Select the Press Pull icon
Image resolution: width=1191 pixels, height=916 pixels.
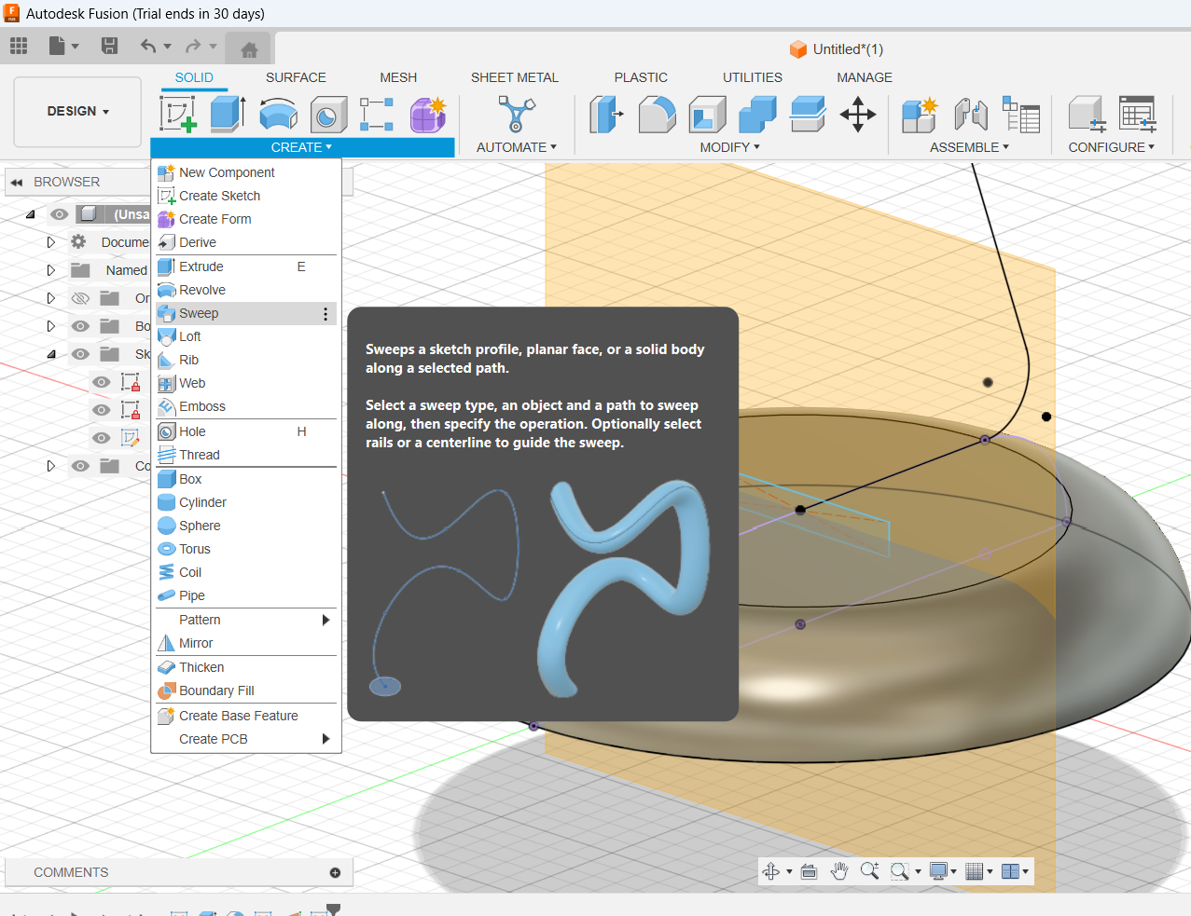tap(606, 115)
